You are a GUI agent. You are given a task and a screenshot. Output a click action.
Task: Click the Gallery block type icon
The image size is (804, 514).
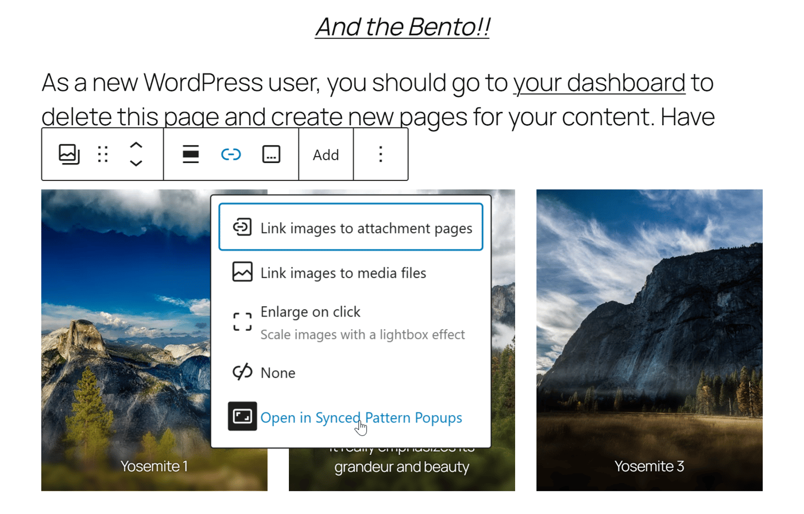coord(69,154)
